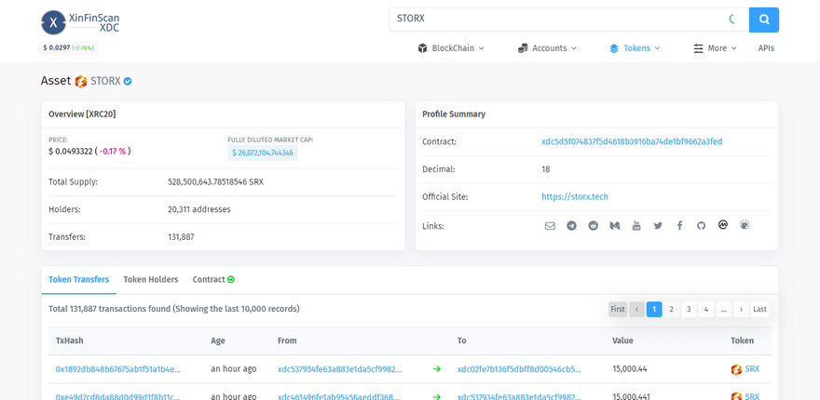The width and height of the screenshot is (820, 400).
Task: Open the GitHub link icon
Action: pyautogui.click(x=701, y=226)
